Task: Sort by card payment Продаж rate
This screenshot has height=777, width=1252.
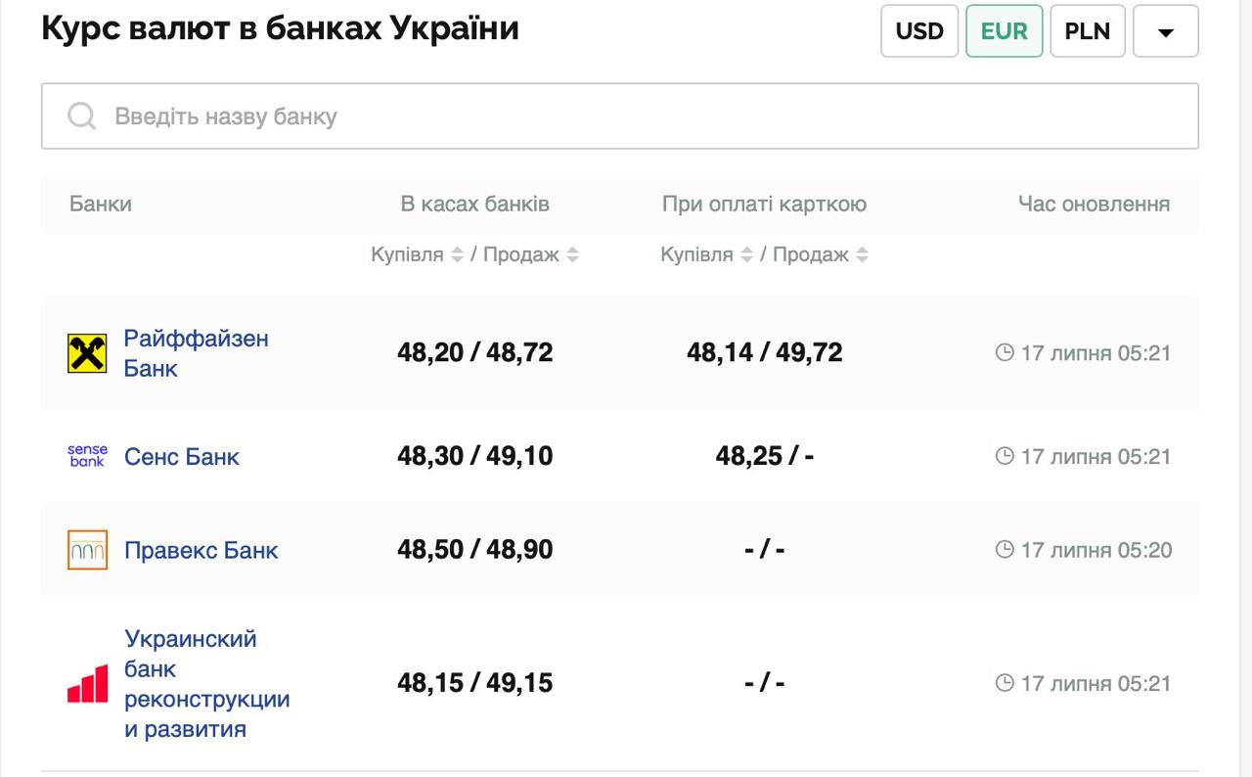Action: click(x=862, y=255)
